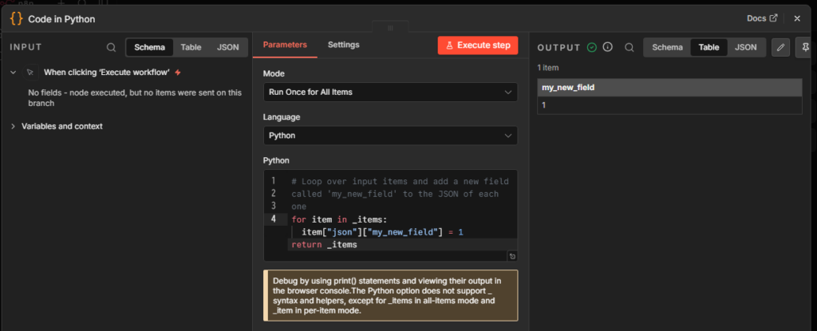Click the green output success check icon
The width and height of the screenshot is (817, 331).
[x=591, y=47]
